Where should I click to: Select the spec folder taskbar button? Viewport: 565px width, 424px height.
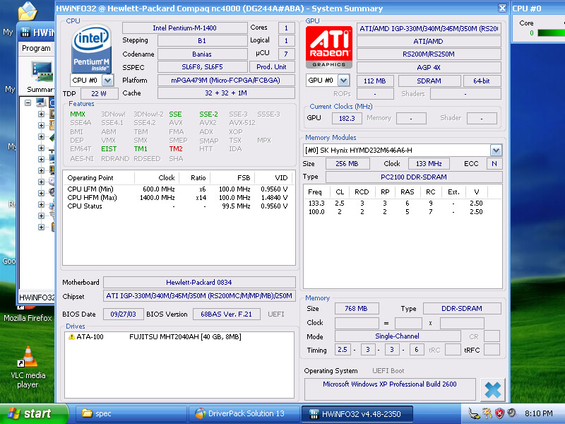click(131, 413)
